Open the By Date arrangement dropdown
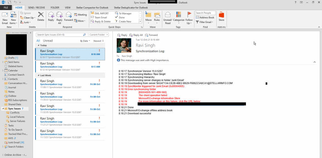 [85, 41]
